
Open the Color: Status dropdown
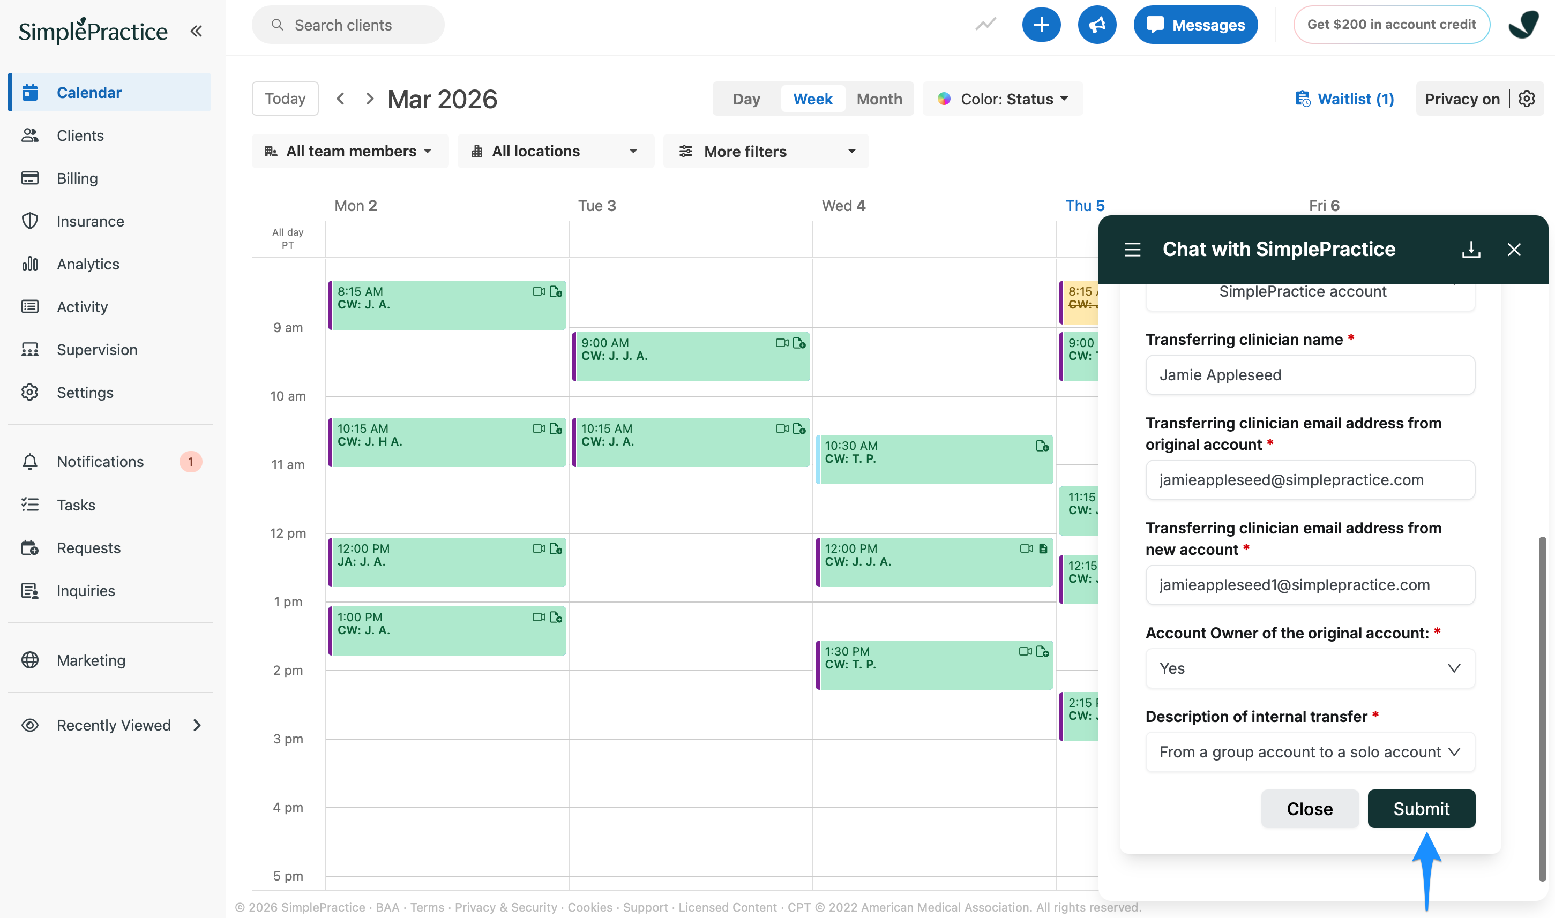(1003, 99)
